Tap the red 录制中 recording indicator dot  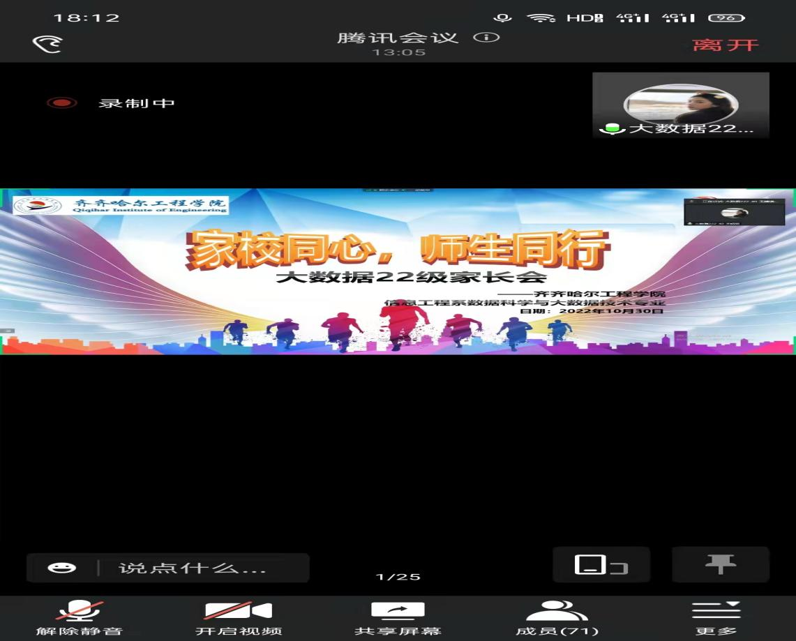click(61, 103)
